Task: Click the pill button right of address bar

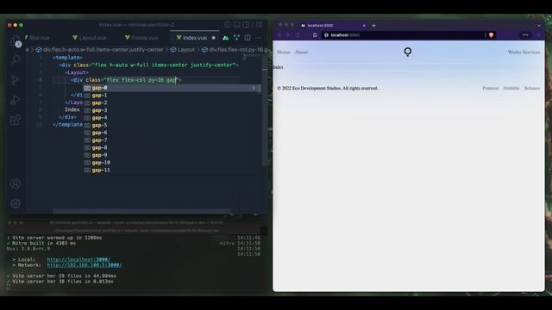Action: [x=525, y=35]
